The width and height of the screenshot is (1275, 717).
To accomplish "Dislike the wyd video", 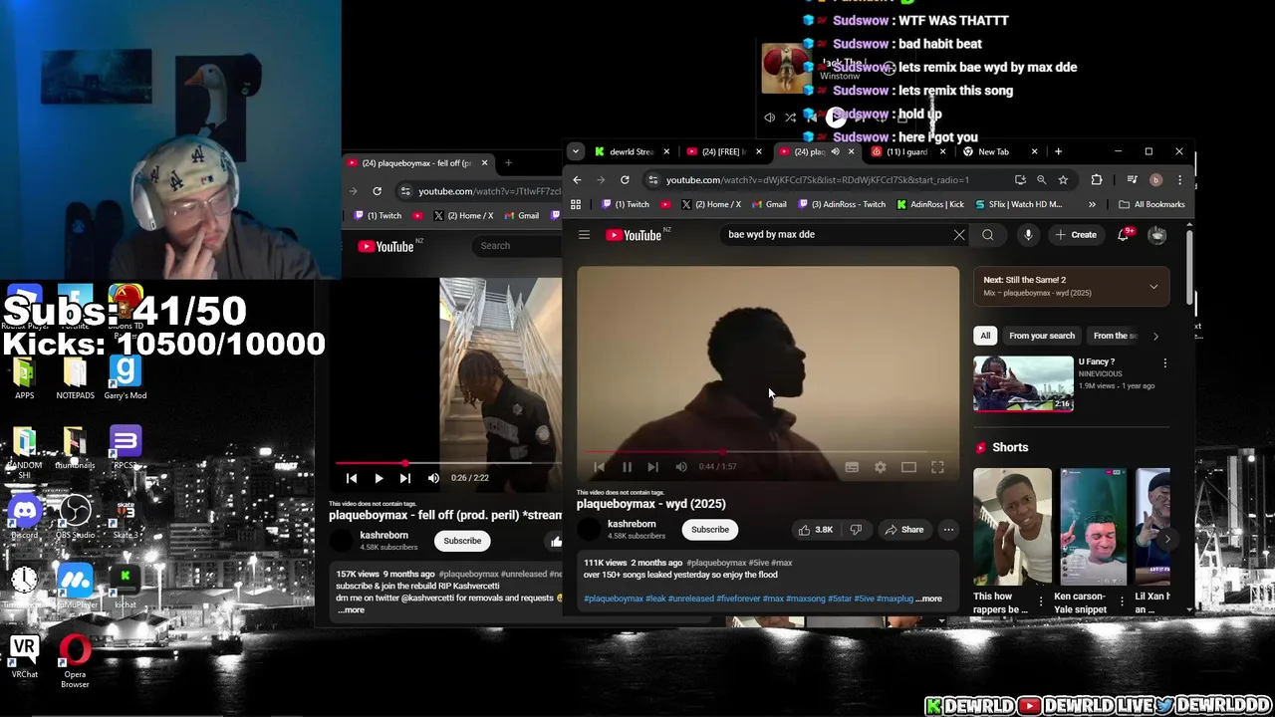I will click(856, 530).
